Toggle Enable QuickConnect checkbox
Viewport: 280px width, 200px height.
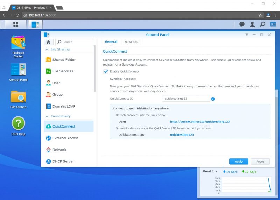coord(106,71)
